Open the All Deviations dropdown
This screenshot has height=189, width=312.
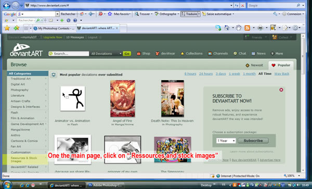[x=106, y=54]
